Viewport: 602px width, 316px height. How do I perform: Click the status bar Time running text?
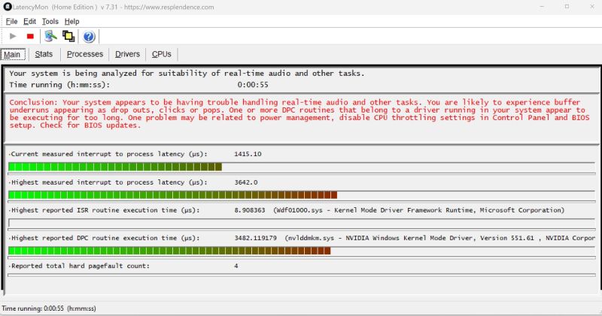click(x=49, y=308)
